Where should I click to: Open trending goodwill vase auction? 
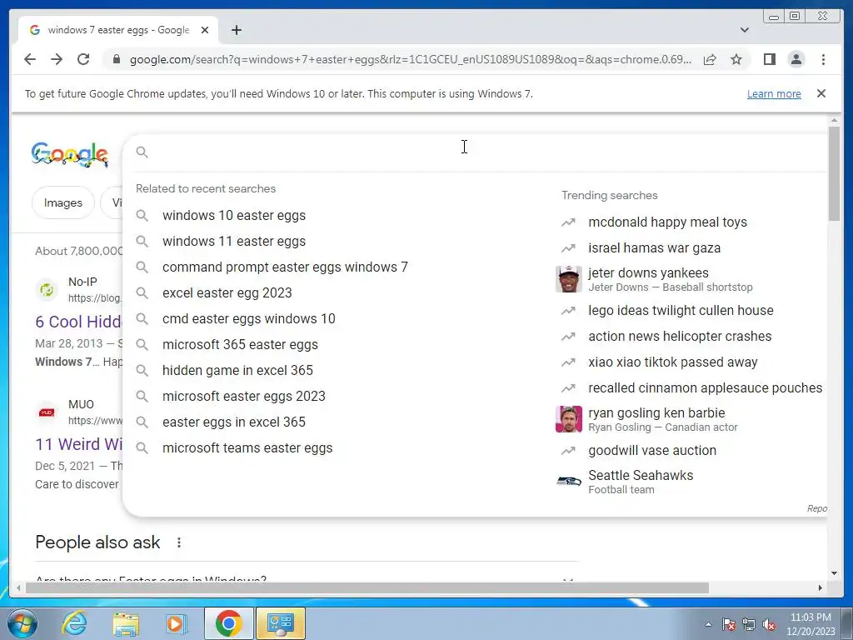tap(652, 451)
